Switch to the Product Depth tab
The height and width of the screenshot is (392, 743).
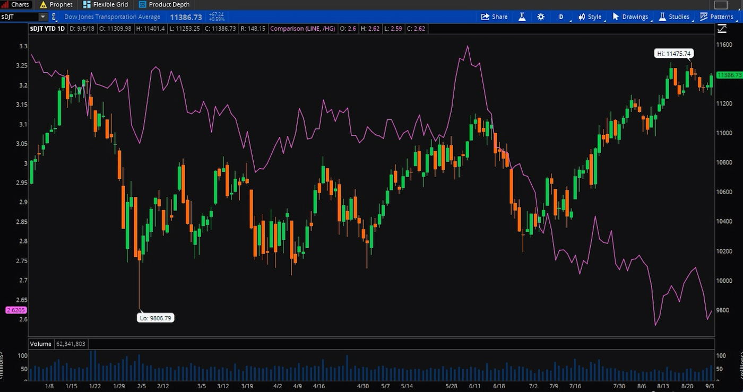click(x=164, y=5)
